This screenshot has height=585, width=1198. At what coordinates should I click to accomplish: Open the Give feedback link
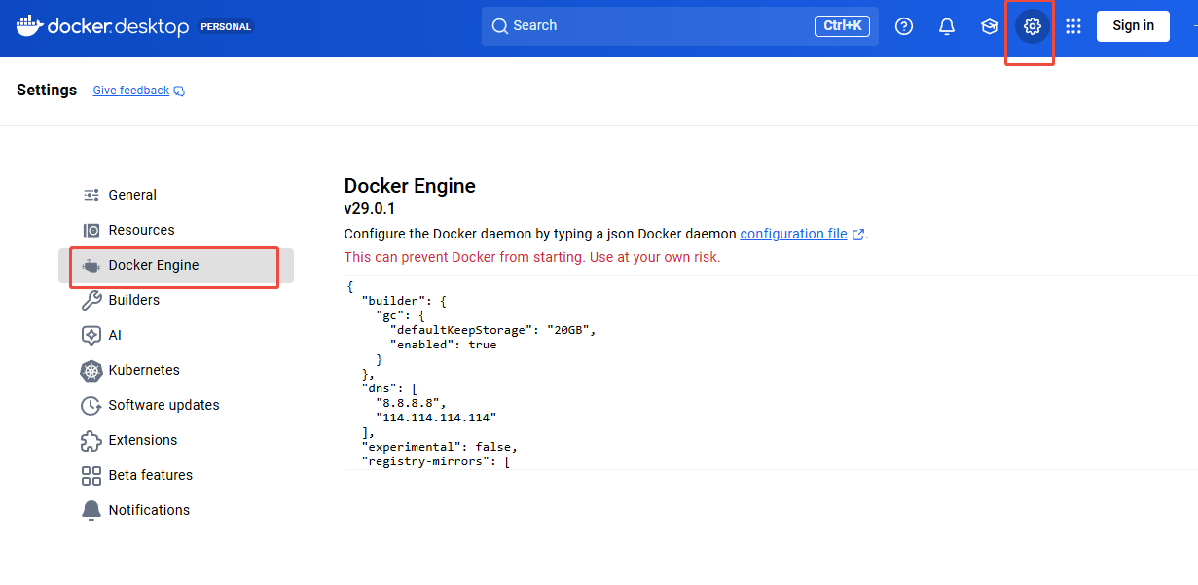tap(131, 91)
